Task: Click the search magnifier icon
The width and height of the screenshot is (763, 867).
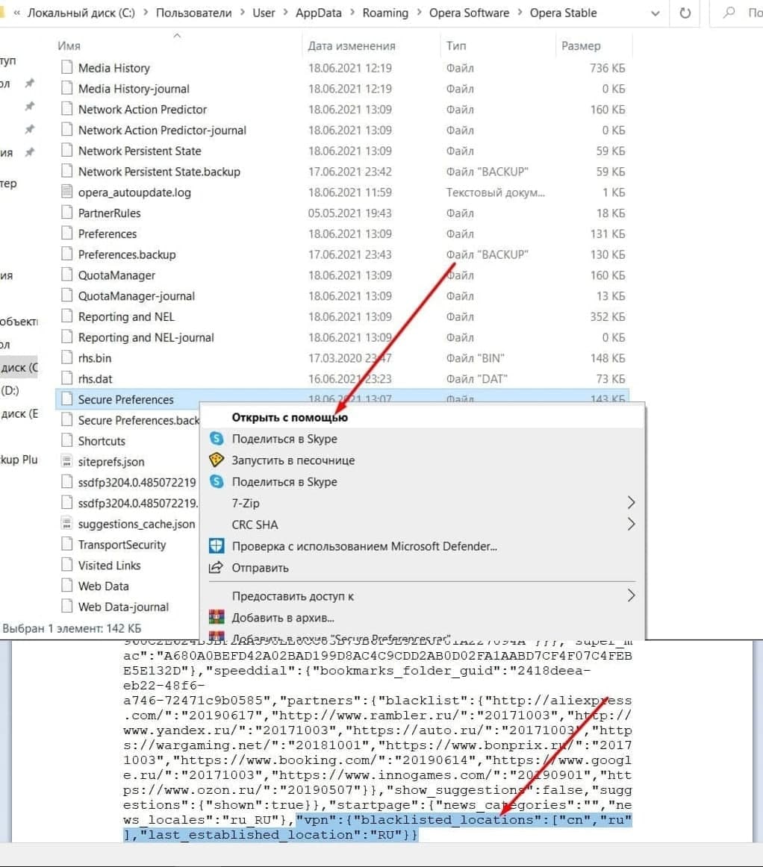Action: [729, 12]
